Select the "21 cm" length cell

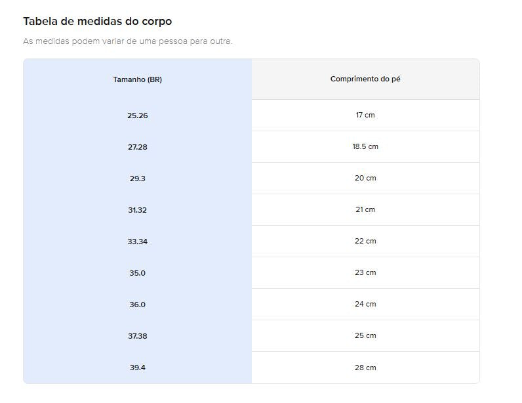(x=365, y=209)
